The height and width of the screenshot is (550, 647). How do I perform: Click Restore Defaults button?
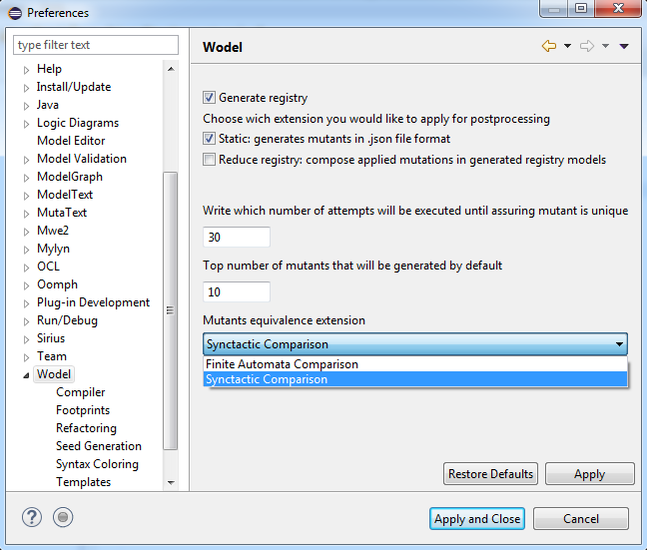coord(490,474)
